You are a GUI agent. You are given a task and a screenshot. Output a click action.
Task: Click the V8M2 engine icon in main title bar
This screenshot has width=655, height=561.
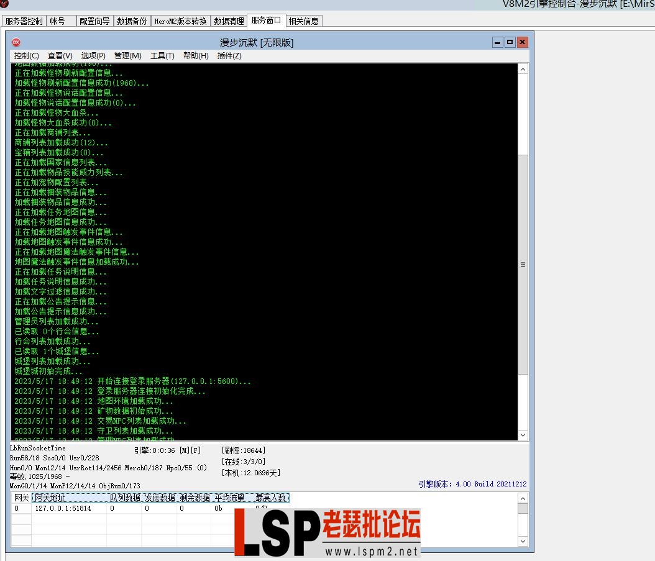coord(6,5)
